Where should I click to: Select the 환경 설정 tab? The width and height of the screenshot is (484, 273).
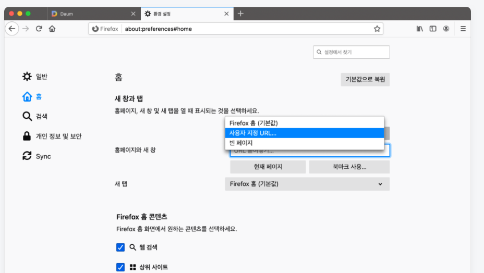pyautogui.click(x=187, y=14)
